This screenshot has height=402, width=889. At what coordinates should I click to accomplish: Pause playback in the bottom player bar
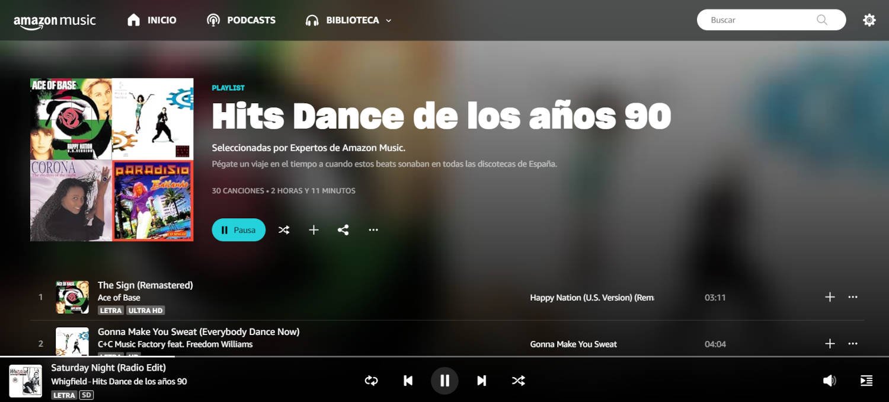pos(444,381)
